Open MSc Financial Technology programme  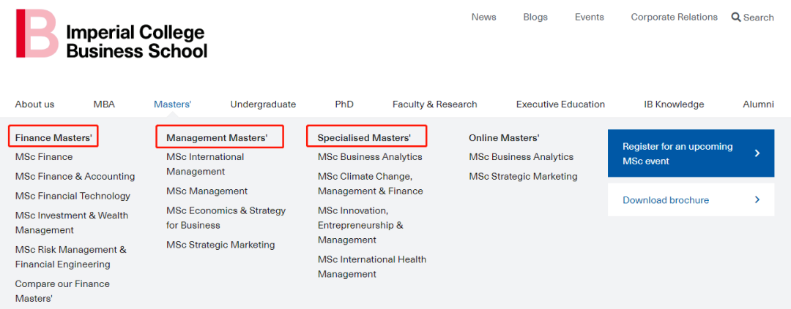[73, 196]
